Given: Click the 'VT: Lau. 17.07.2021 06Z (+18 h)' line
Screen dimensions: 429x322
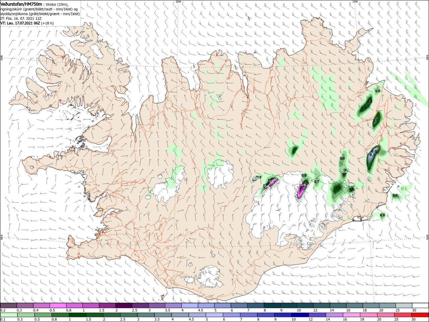Looking at the screenshot, I should (27, 23).
